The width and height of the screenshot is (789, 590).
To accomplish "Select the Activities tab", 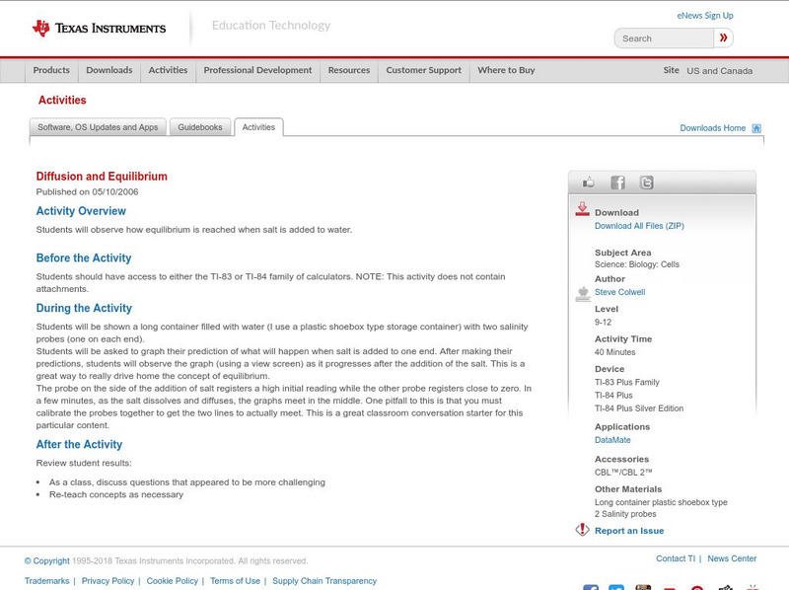I will click(x=260, y=126).
